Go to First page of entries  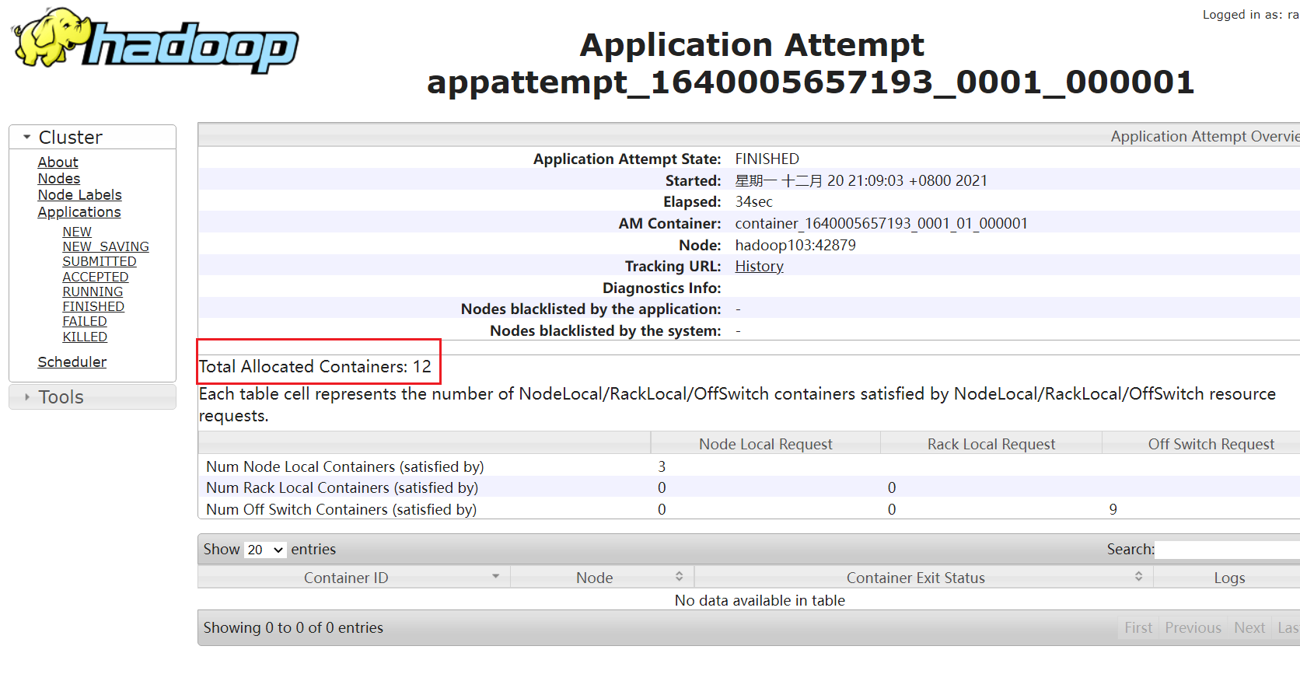click(x=1138, y=627)
